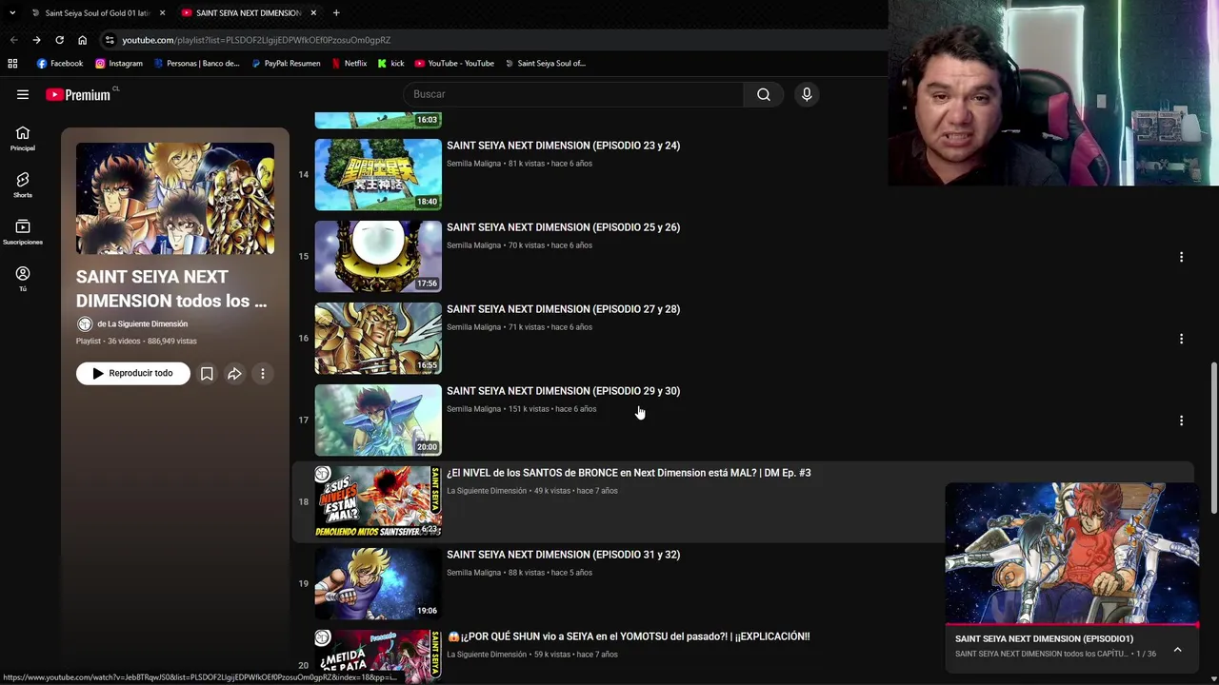Open Saint Seiya Soul of... bookmark
Screen dimensions: 1219x685
coord(545,64)
